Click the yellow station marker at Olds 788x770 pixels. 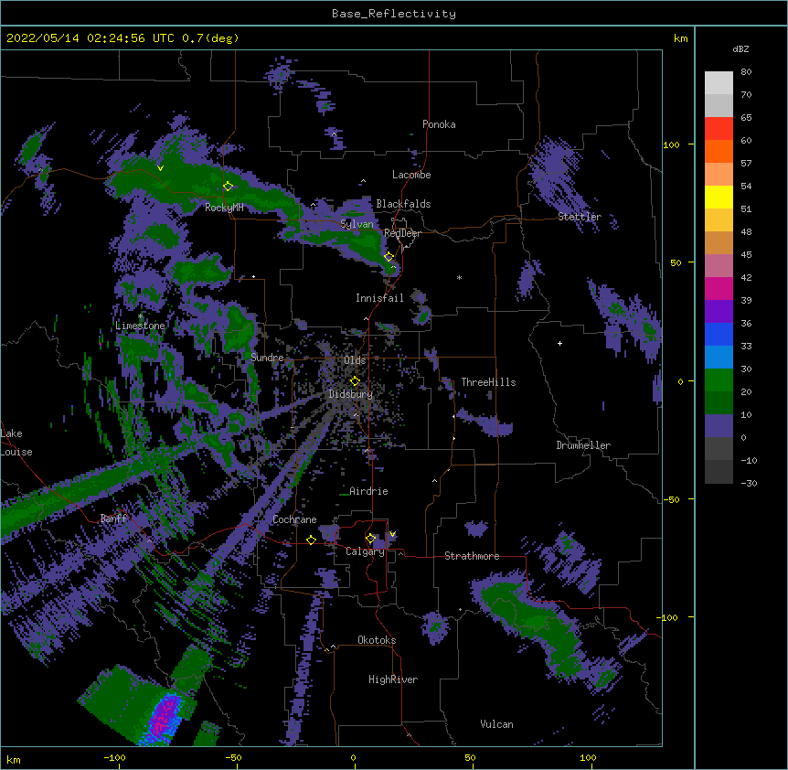point(355,381)
